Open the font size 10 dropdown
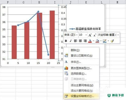This screenshot has width=126, height=100. [x=86, y=35]
